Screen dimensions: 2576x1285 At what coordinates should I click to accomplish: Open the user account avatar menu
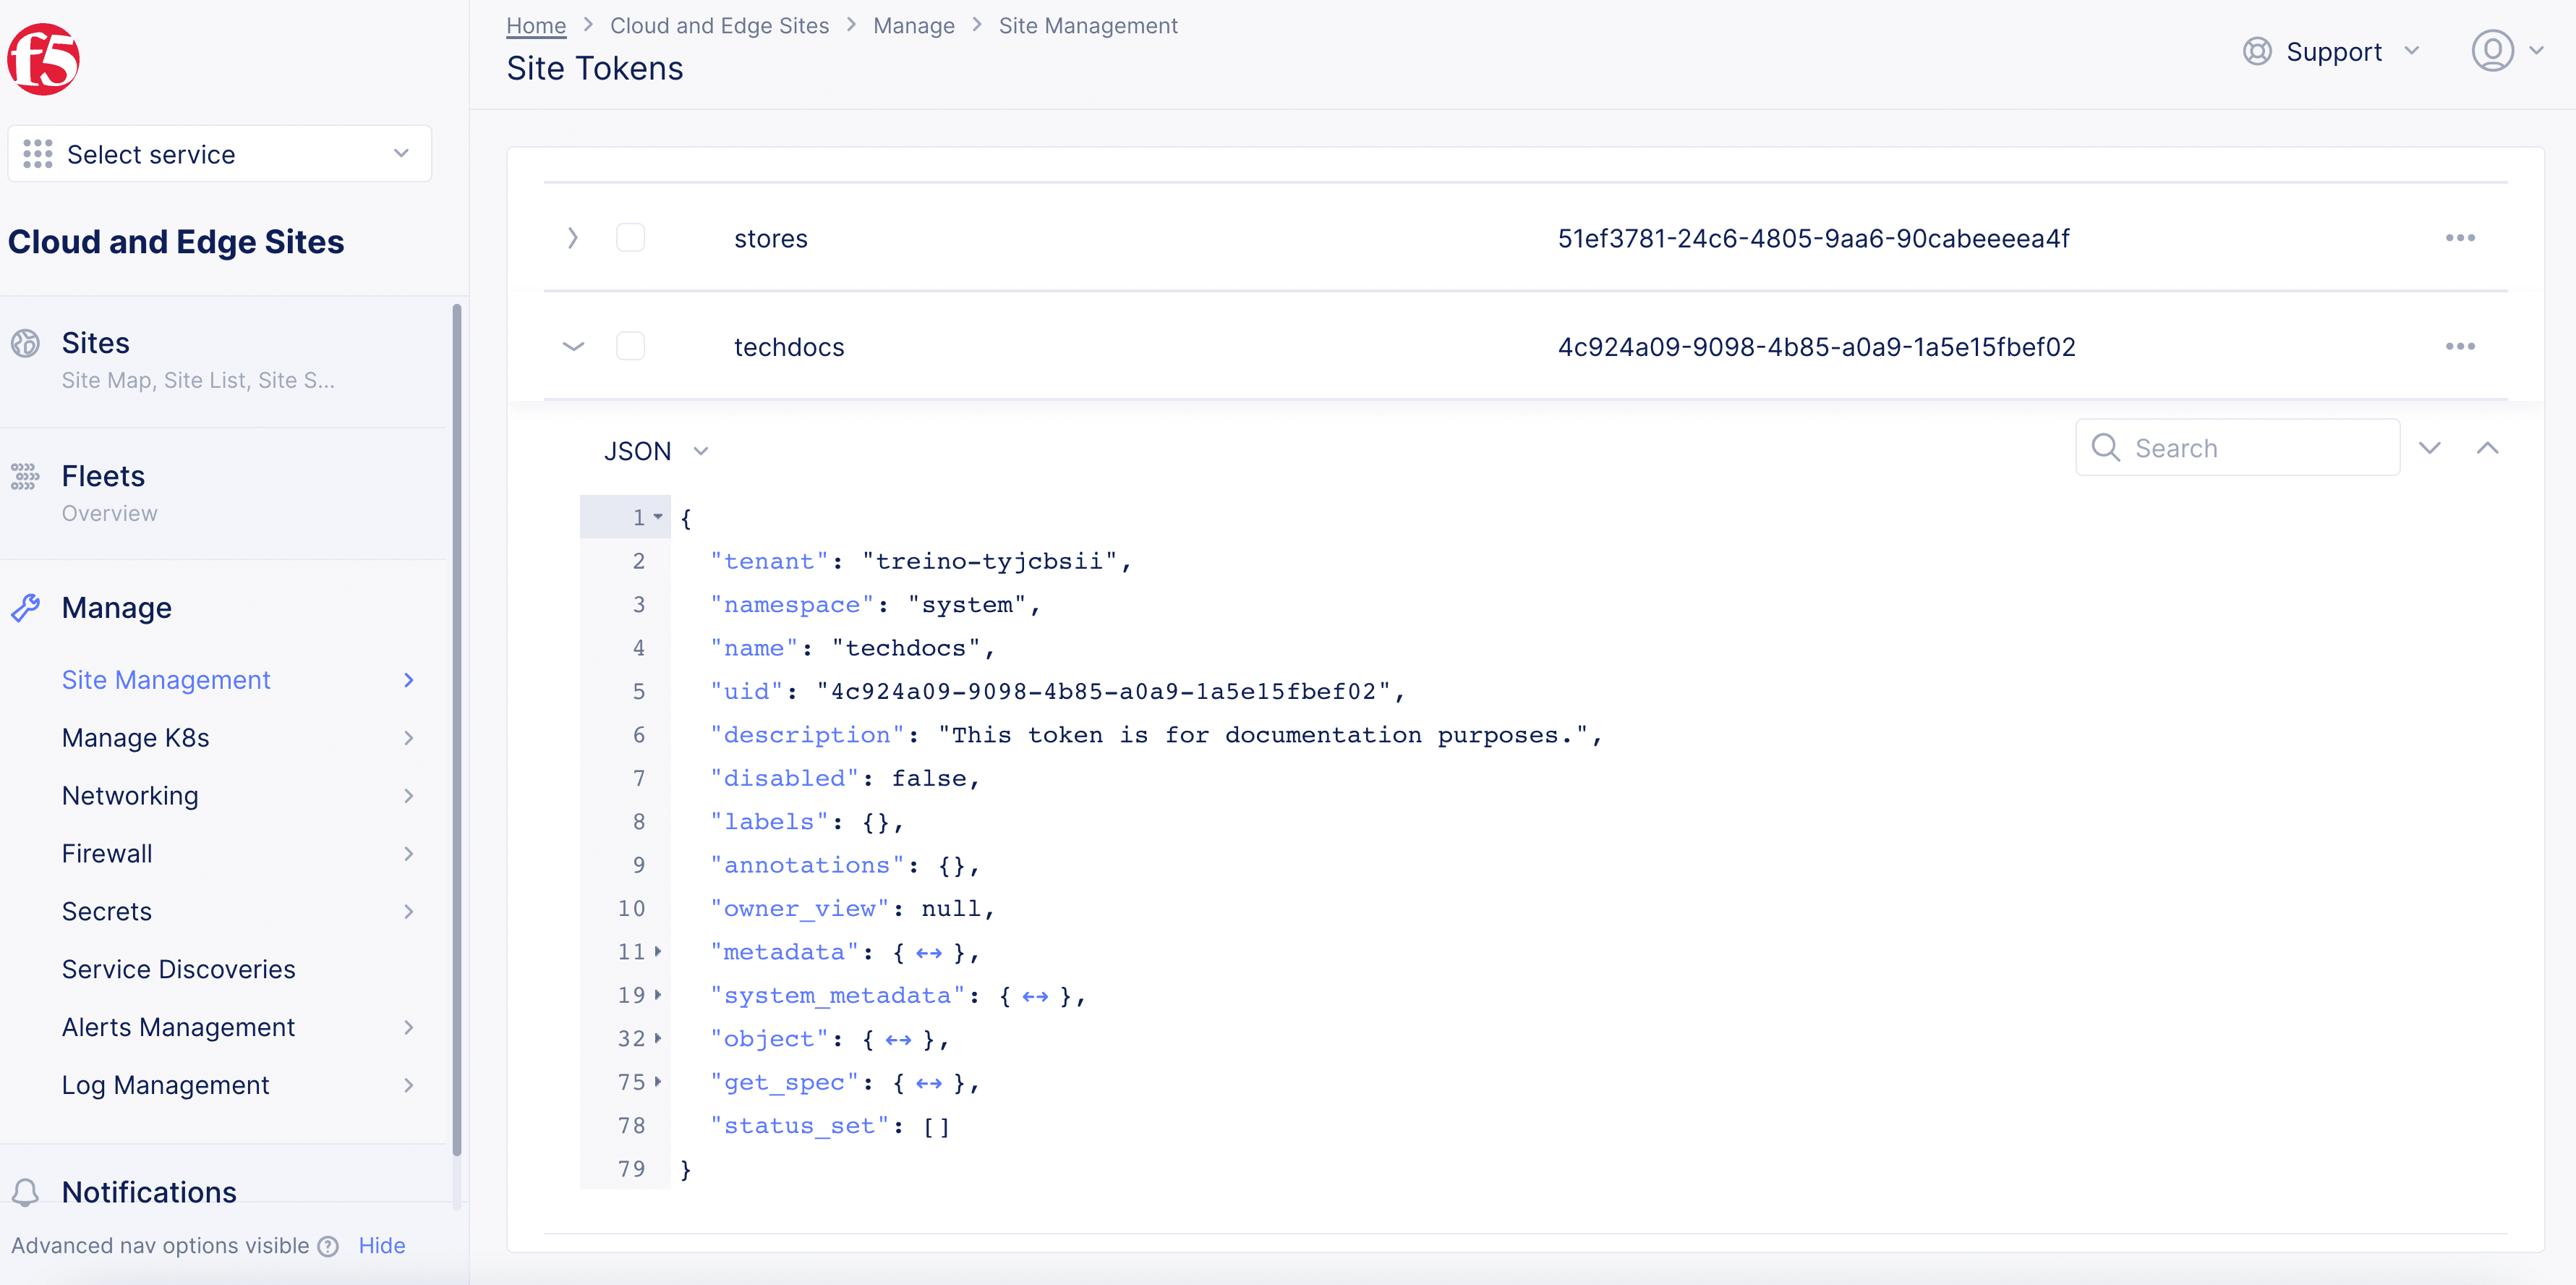click(2492, 51)
